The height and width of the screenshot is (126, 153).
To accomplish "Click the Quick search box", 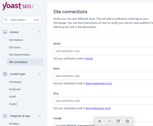I will pos(22,20).
